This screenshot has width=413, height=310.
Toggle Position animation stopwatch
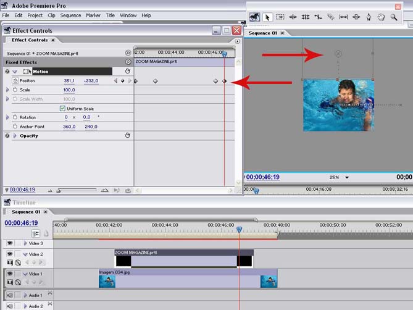pos(15,81)
